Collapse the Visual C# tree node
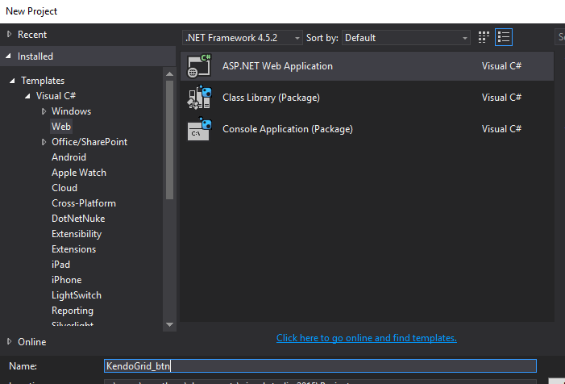565x384 pixels. click(x=28, y=96)
